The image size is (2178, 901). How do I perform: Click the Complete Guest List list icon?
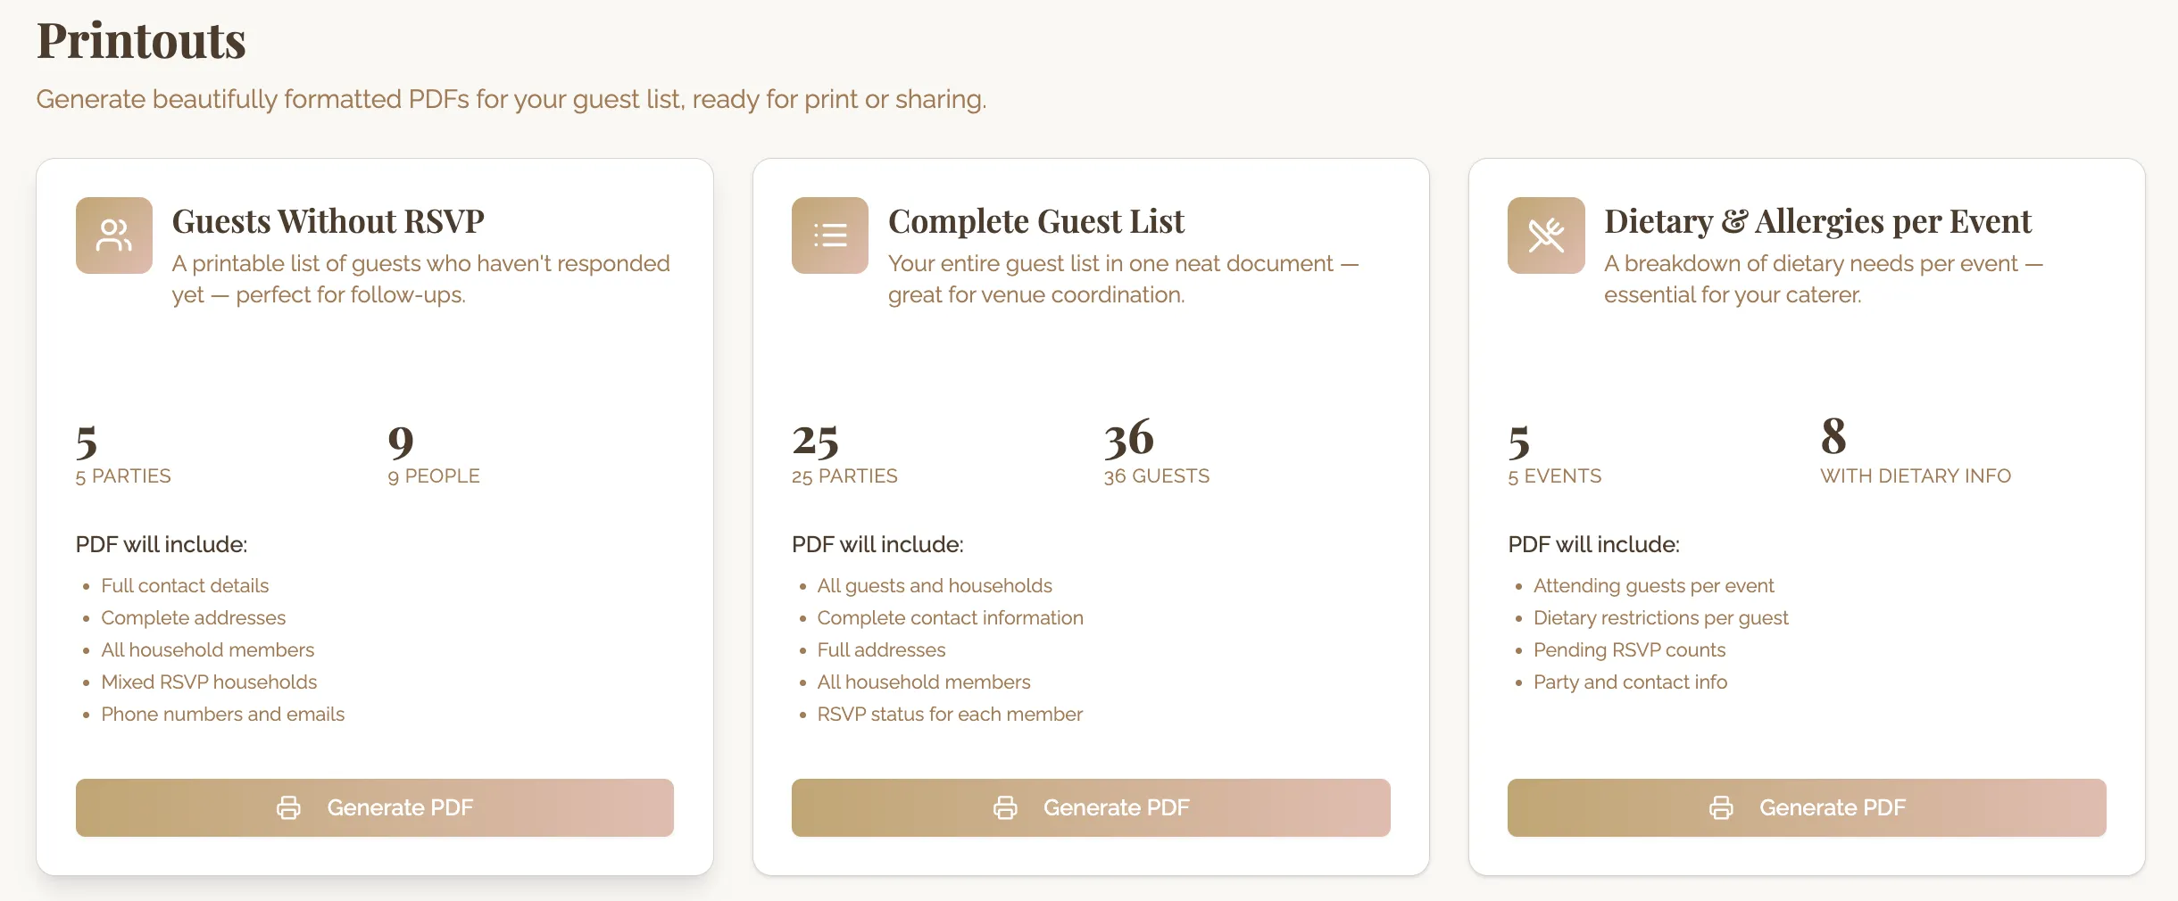pyautogui.click(x=829, y=236)
